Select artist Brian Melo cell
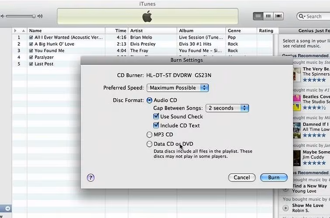This screenshot has height=218, width=330. click(141, 37)
